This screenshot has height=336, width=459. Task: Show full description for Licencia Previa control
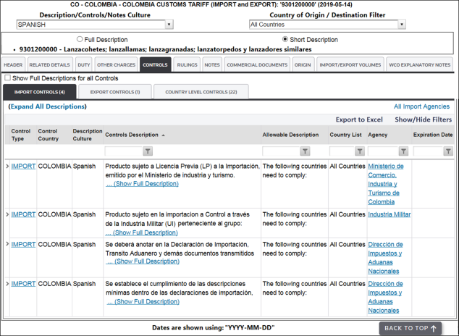tap(143, 184)
